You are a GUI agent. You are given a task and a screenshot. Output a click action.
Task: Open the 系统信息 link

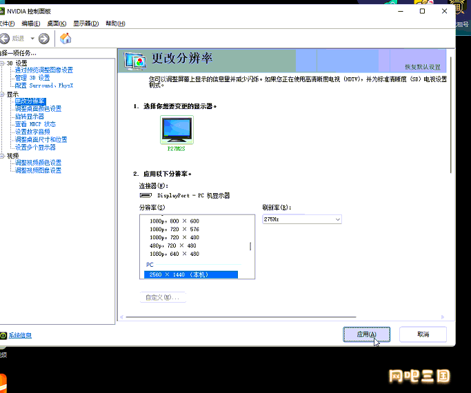(x=20, y=335)
